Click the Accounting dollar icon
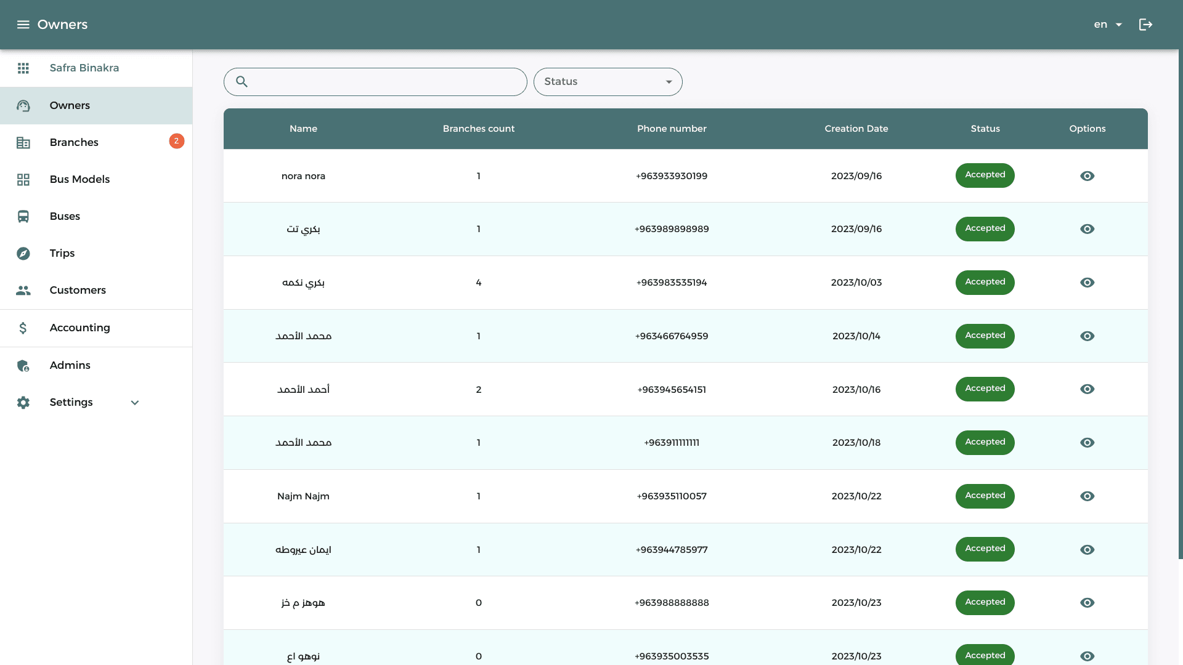This screenshot has height=665, width=1183. pyautogui.click(x=23, y=328)
